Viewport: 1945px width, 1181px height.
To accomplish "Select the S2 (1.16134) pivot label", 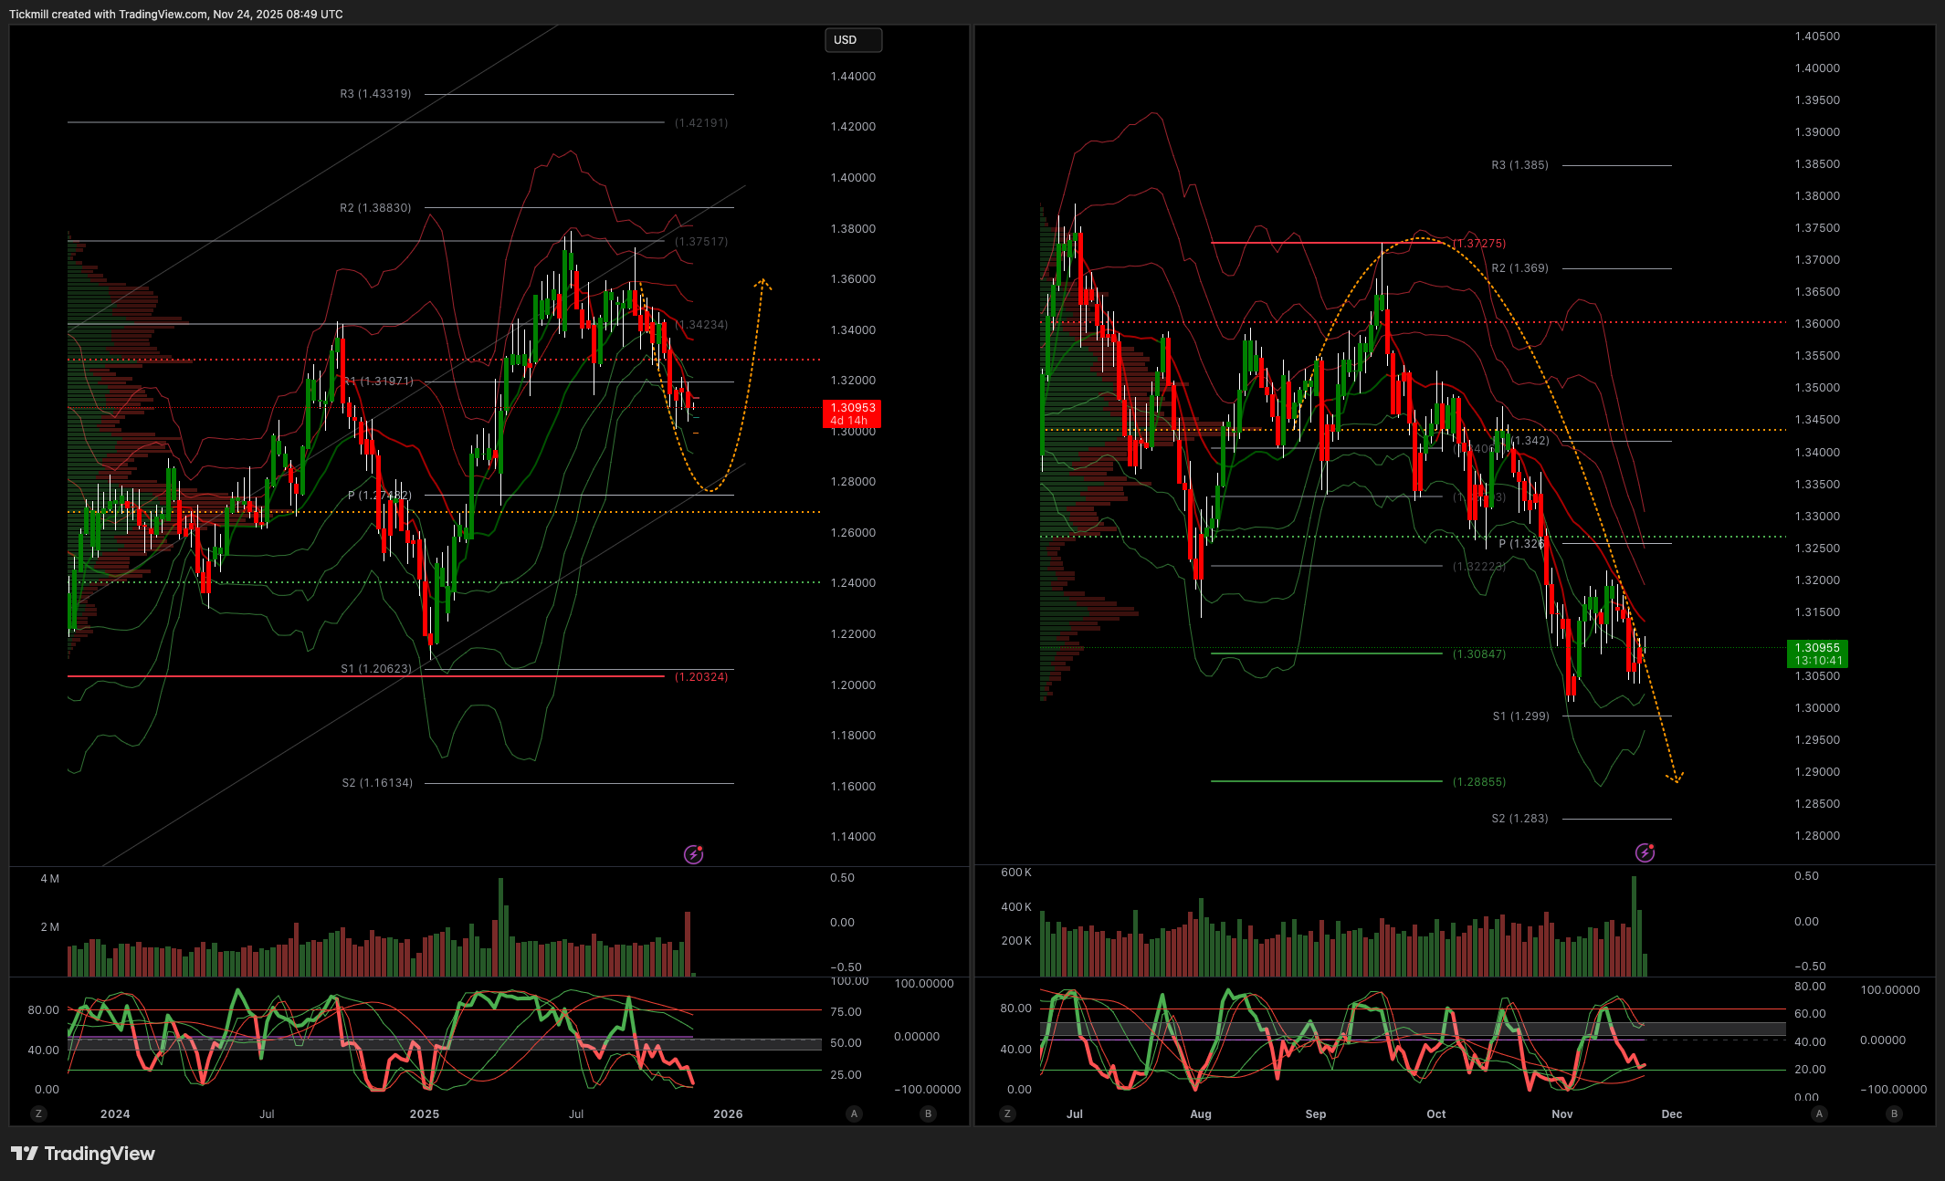I will coord(377,783).
